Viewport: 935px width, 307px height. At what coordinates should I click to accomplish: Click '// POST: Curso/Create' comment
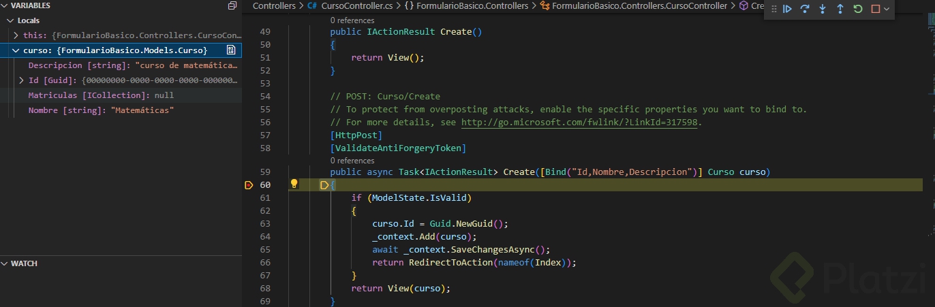[385, 97]
